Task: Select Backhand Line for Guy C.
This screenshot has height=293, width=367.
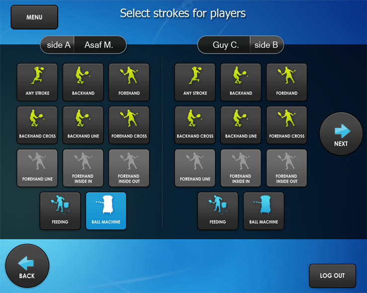Action: tap(241, 125)
